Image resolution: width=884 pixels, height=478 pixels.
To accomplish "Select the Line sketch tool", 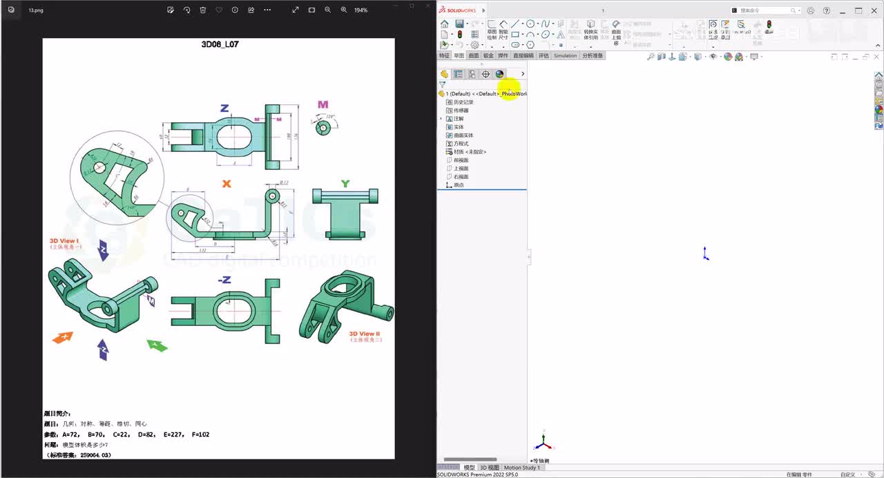I will click(x=515, y=23).
